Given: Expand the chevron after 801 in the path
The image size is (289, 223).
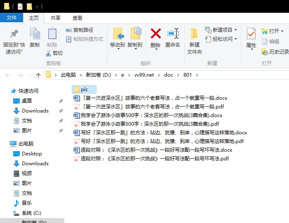Looking at the screenshot, I should pos(197,75).
